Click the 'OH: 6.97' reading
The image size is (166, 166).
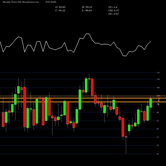click(x=114, y=11)
